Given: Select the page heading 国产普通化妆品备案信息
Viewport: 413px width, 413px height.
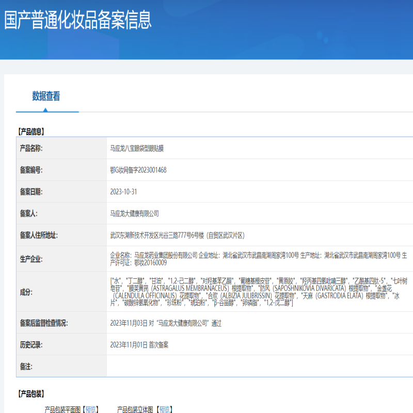Looking at the screenshot, I should [x=78, y=20].
